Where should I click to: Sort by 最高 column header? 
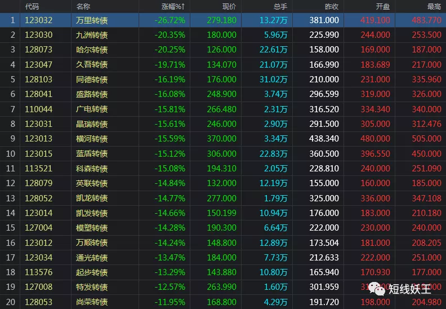pyautogui.click(x=434, y=6)
